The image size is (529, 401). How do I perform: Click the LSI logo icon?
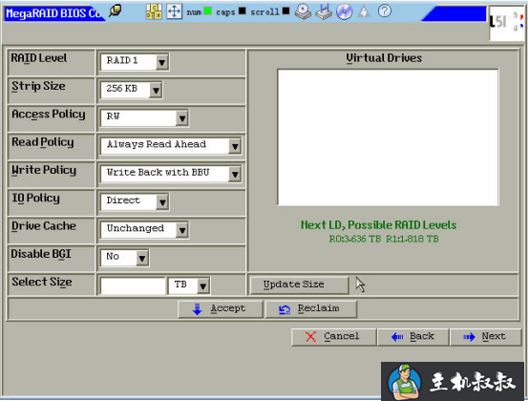pos(507,23)
